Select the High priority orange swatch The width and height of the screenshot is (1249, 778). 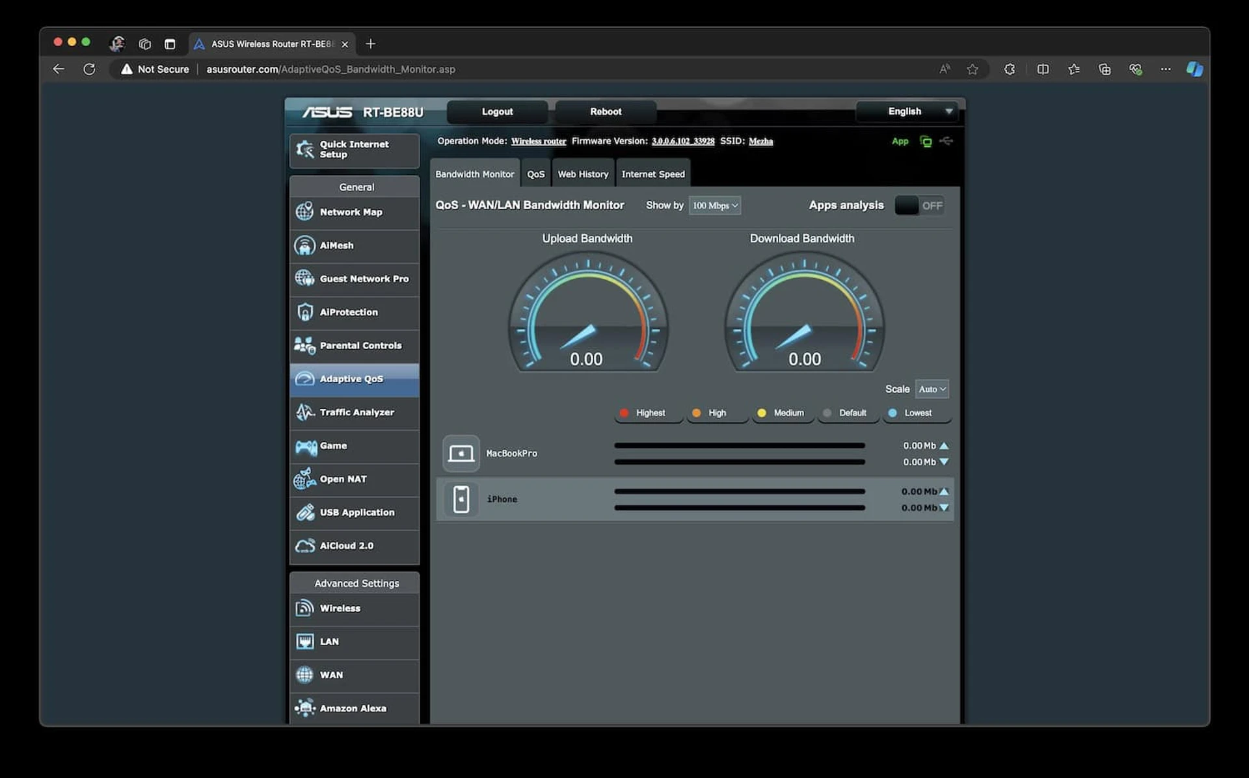click(x=697, y=413)
